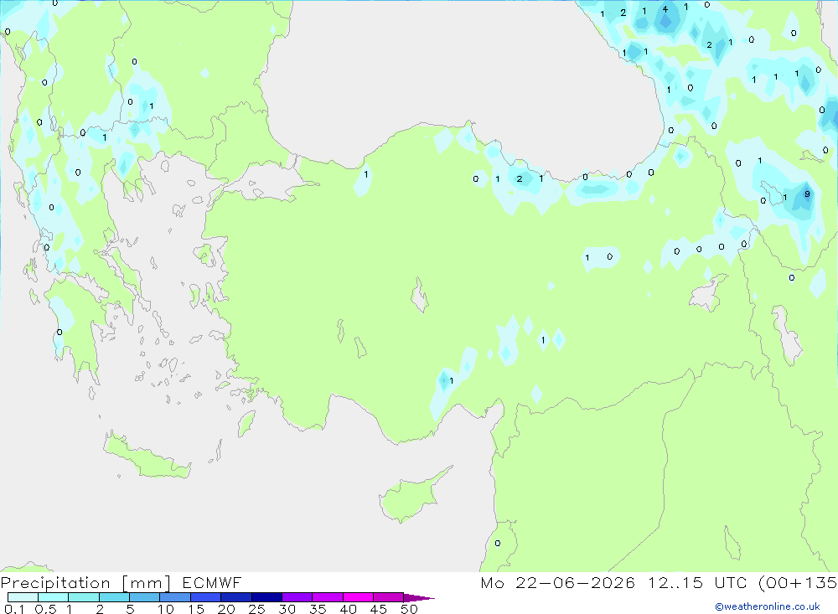838x614 pixels.
Task: Click the precipitation value "4" on the map
Action: (x=665, y=9)
